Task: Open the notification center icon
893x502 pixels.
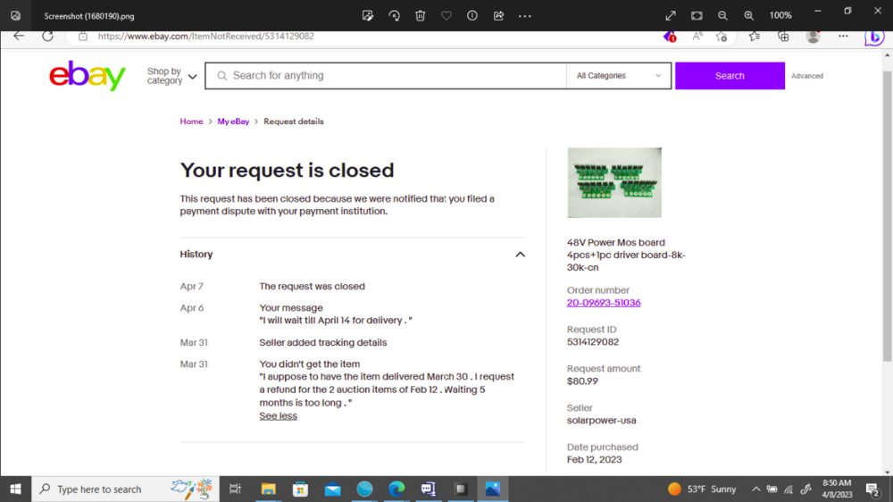Action: click(872, 489)
